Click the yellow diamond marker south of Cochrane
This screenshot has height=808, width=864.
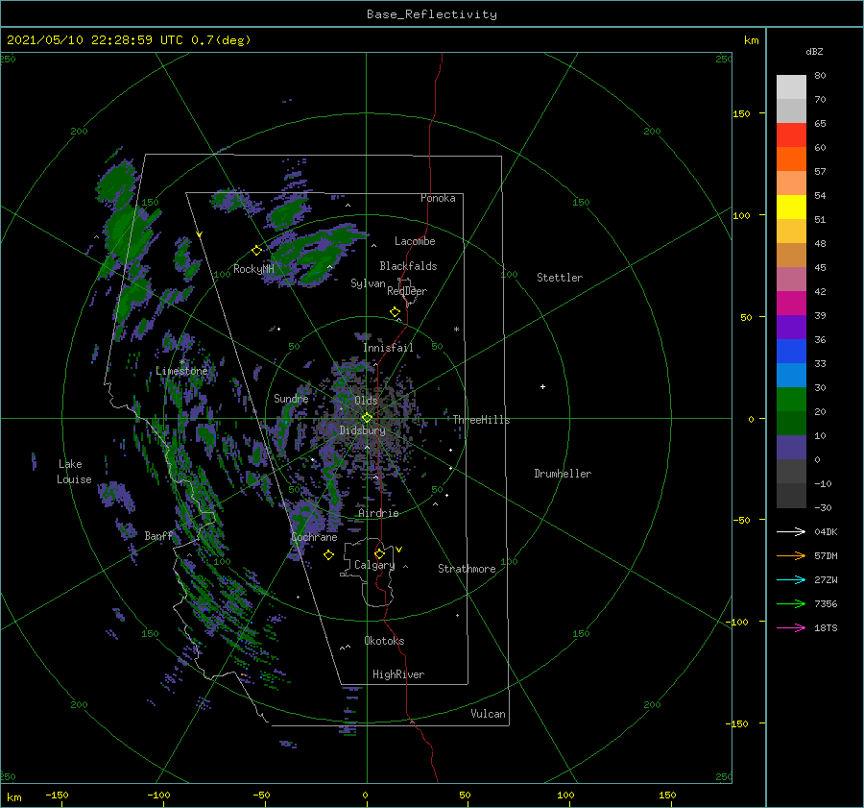[x=328, y=555]
